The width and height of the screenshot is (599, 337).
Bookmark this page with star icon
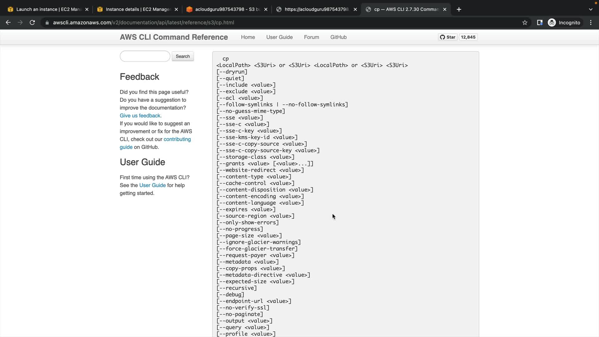click(x=525, y=22)
